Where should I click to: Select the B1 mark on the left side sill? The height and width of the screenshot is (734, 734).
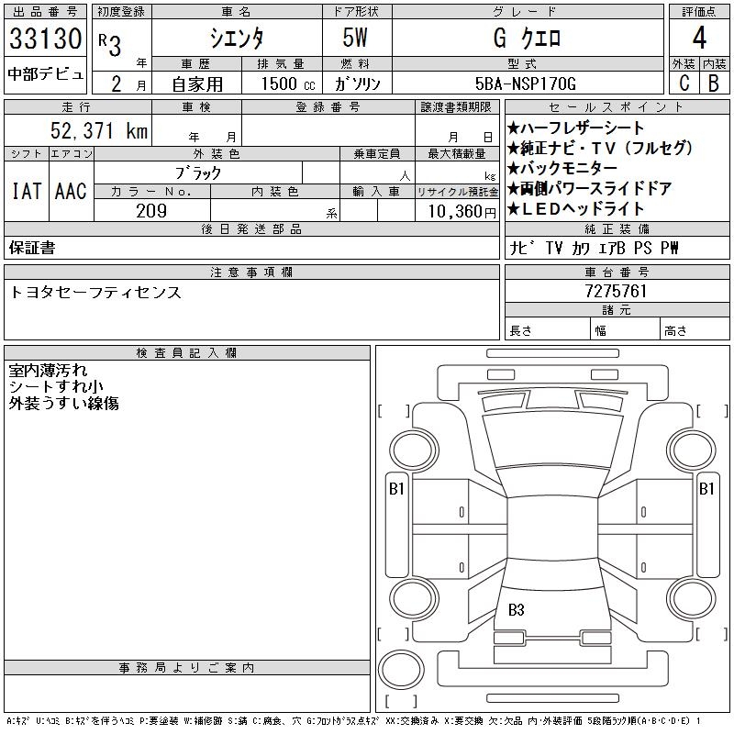click(397, 489)
